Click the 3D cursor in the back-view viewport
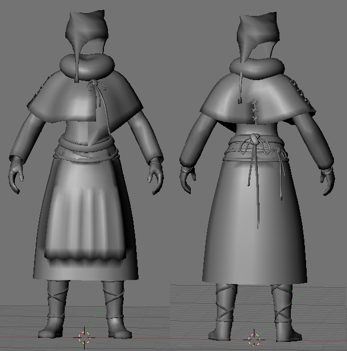The height and width of the screenshot is (351, 347). point(254,340)
